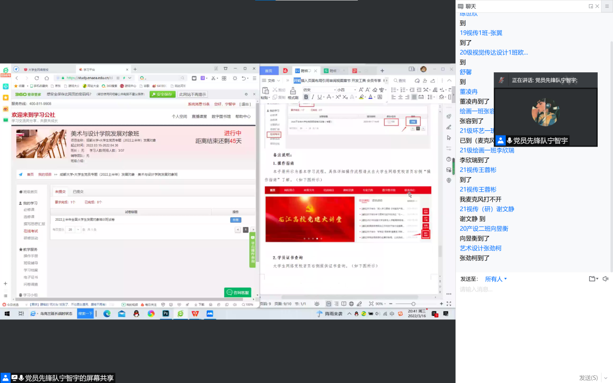Toggle bold formatting in WPS toolbar
This screenshot has height=383, width=613.
306,97
